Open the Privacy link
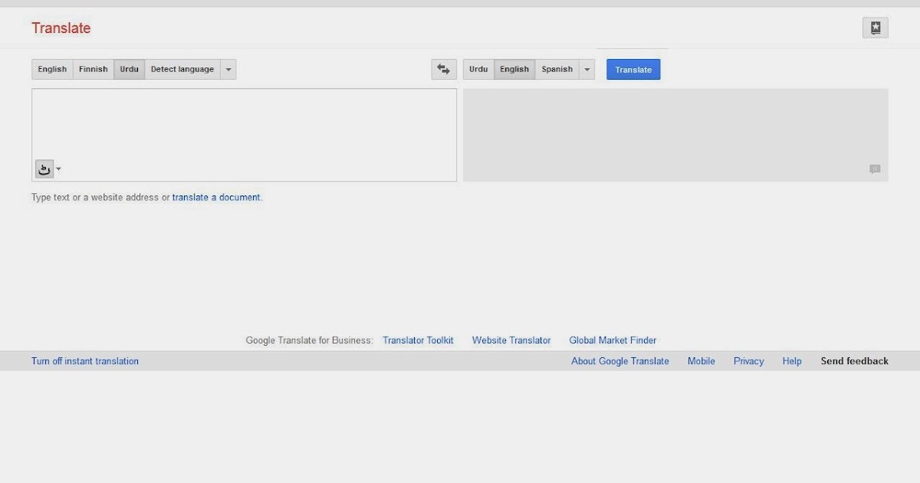 [749, 361]
